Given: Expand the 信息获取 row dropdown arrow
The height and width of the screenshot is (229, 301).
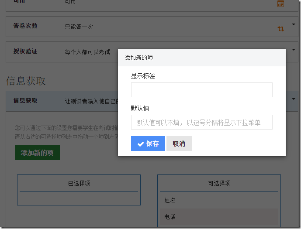Looking at the screenshot, I should (294, 99).
